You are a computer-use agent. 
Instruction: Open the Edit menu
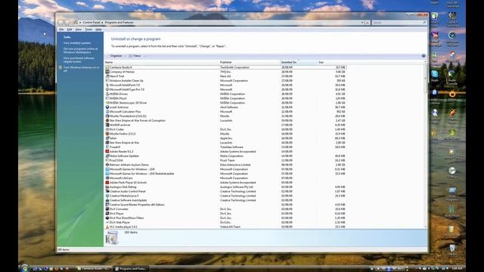pyautogui.click(x=70, y=29)
